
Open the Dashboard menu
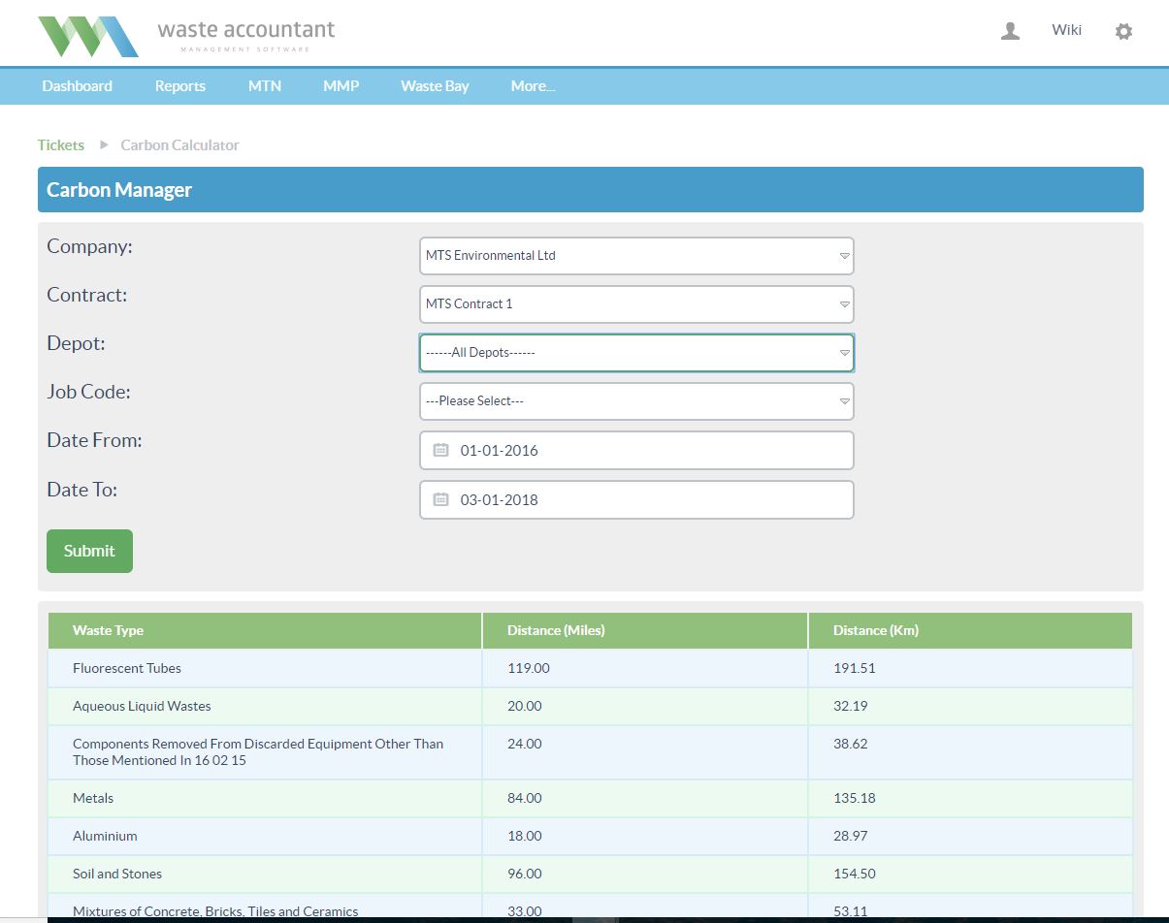[77, 86]
